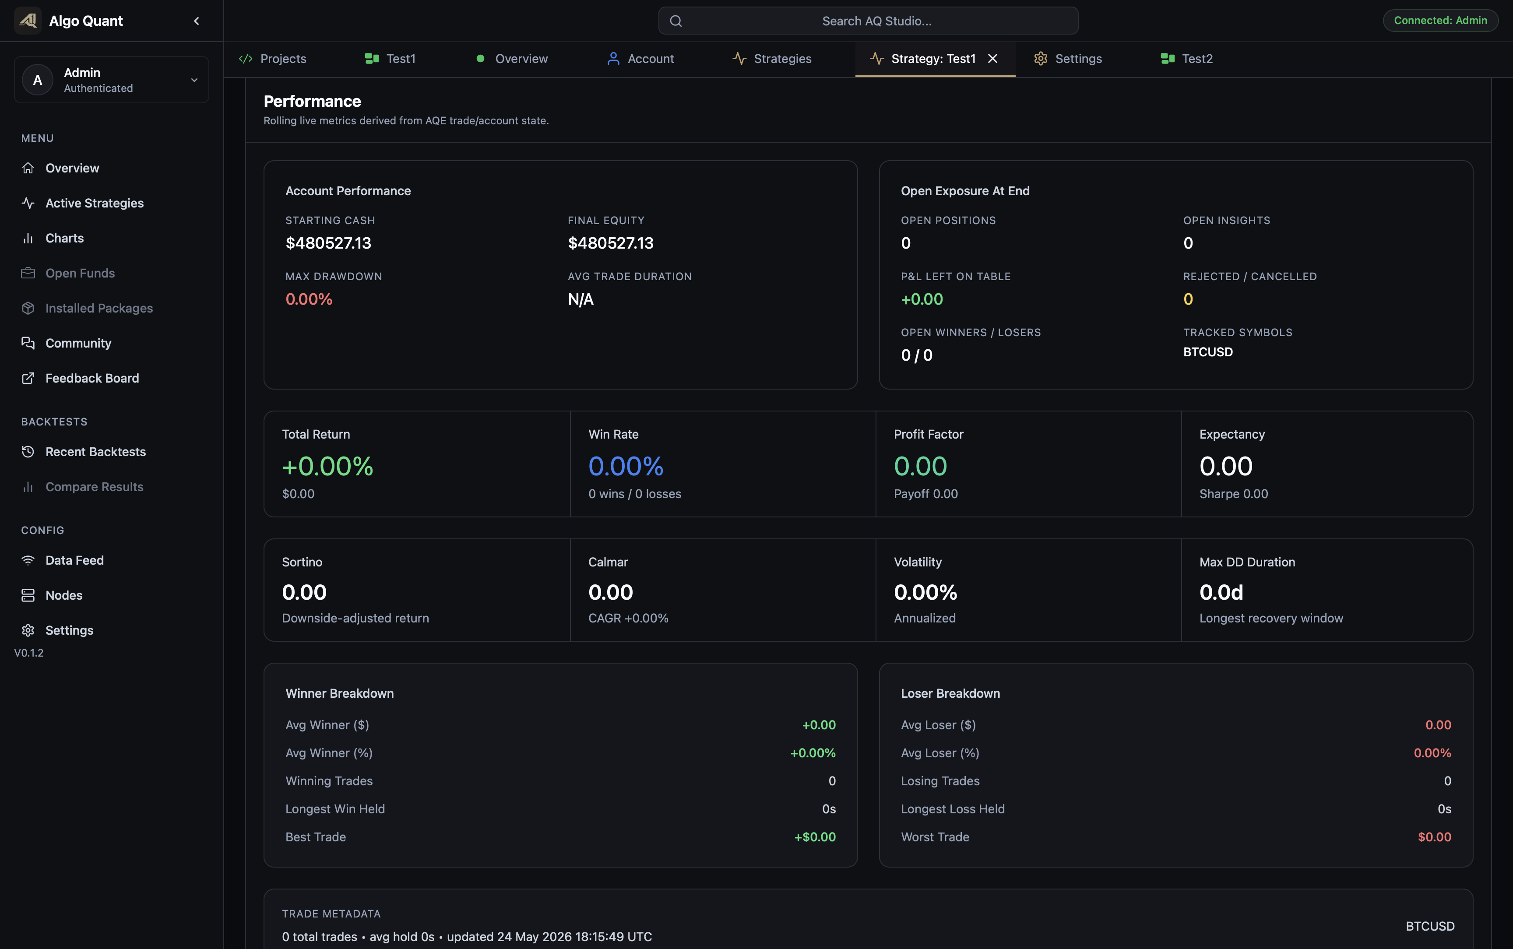
Task: Click the "Sharpe 0.00" text
Action: pyautogui.click(x=1233, y=494)
